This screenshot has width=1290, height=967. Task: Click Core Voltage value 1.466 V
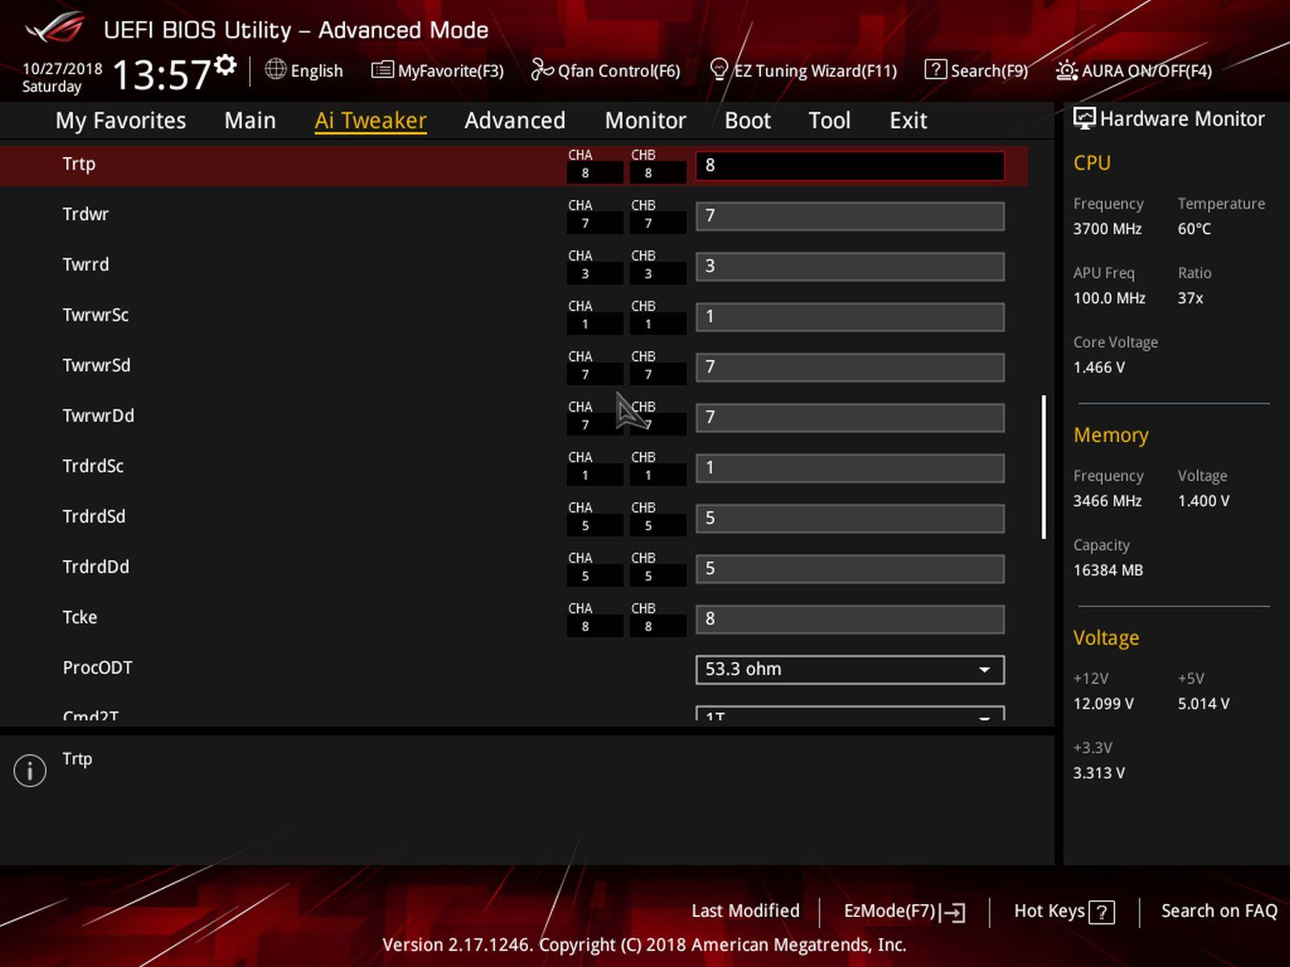(1099, 367)
